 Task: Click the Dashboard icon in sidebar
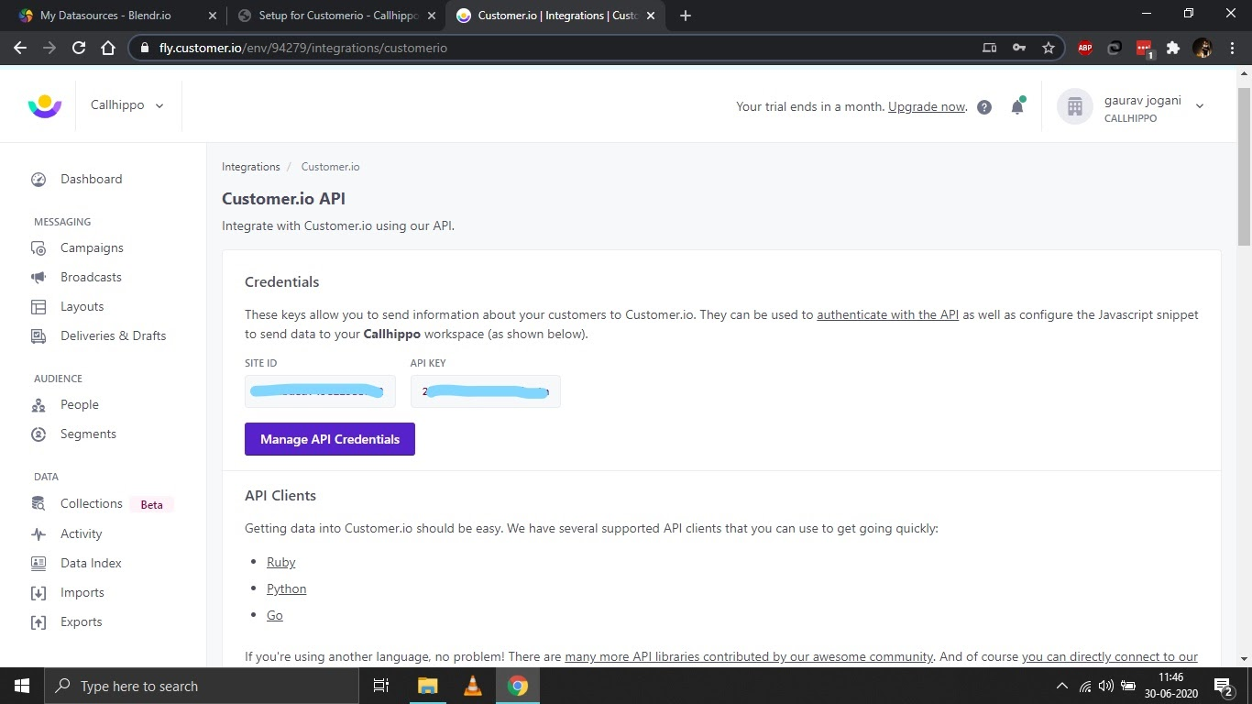point(38,180)
